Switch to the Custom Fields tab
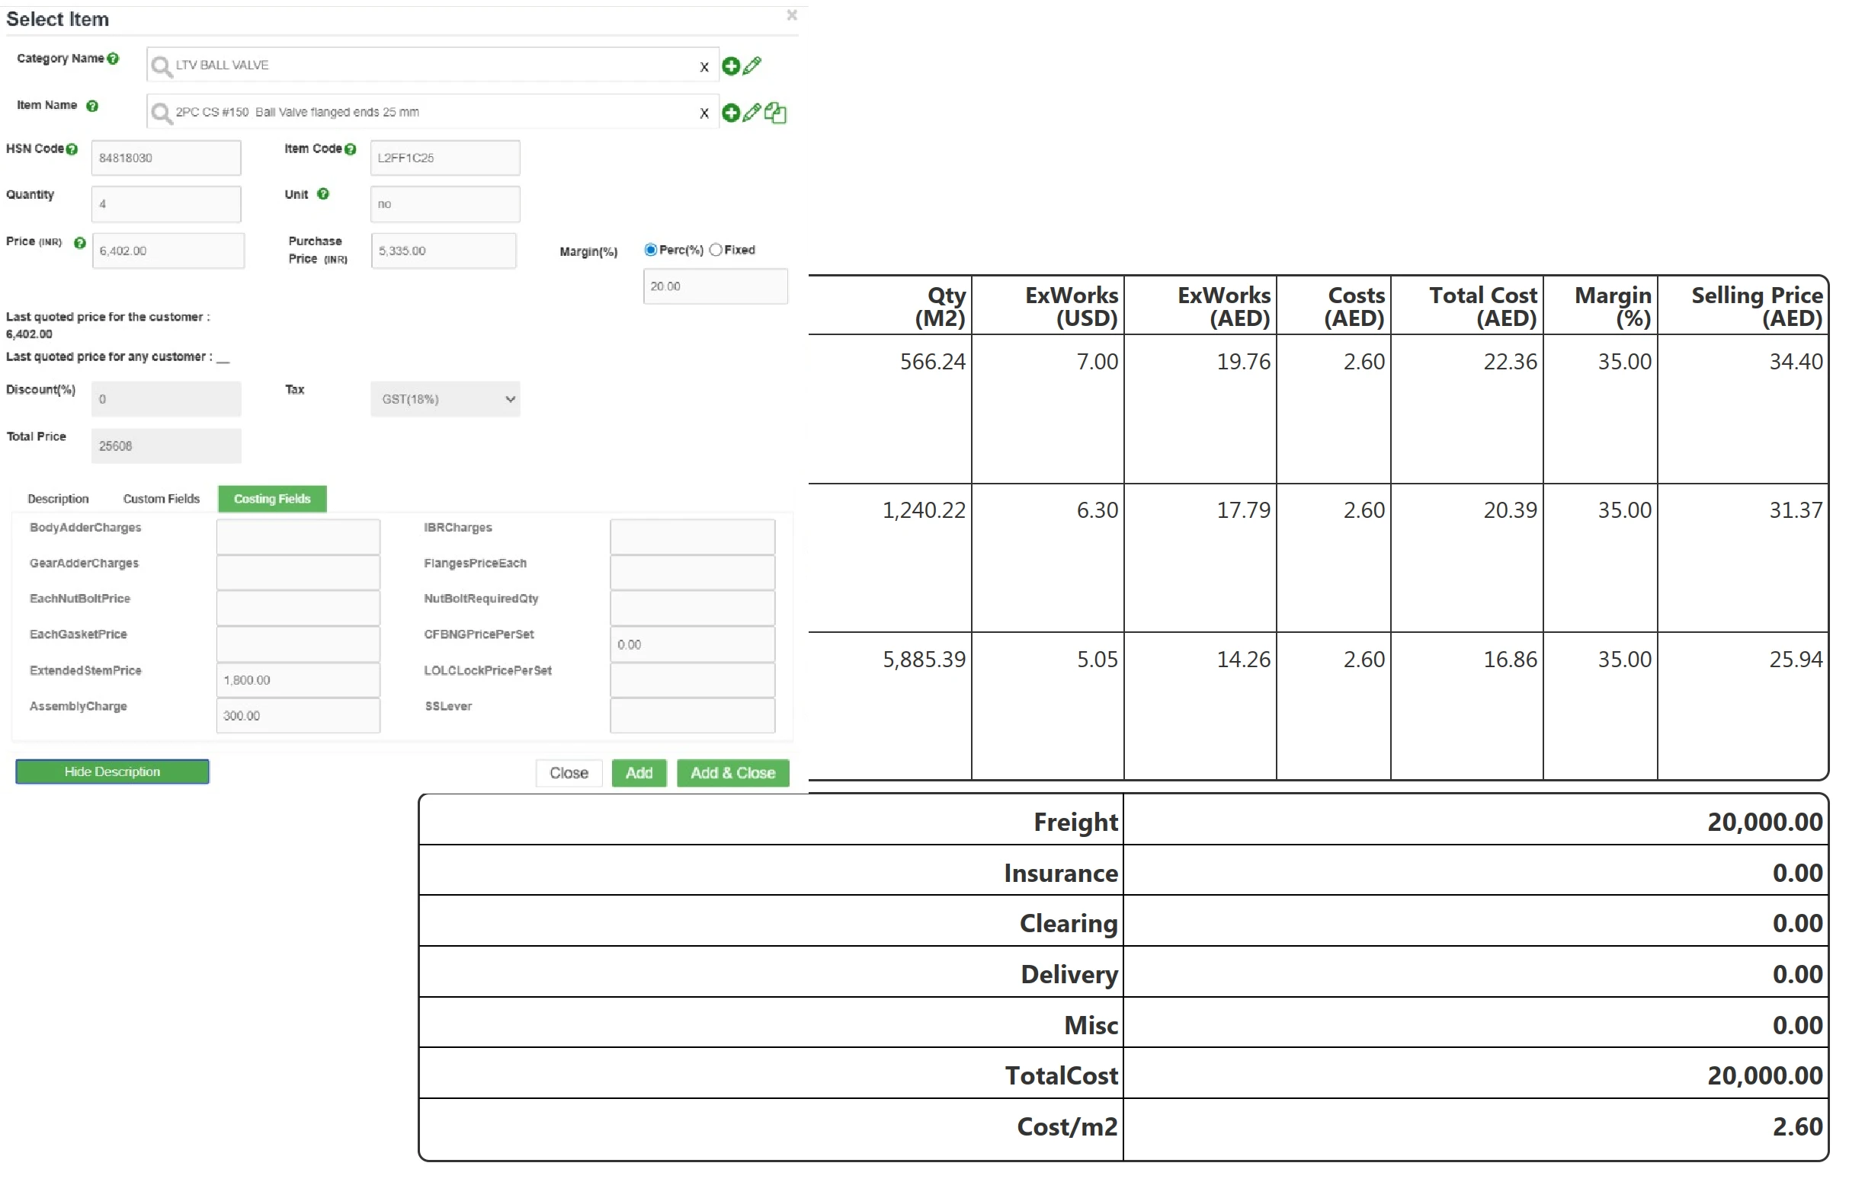 [x=162, y=499]
